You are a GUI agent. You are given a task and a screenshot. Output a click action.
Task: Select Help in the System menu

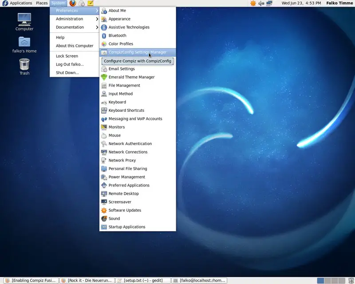coord(75,37)
